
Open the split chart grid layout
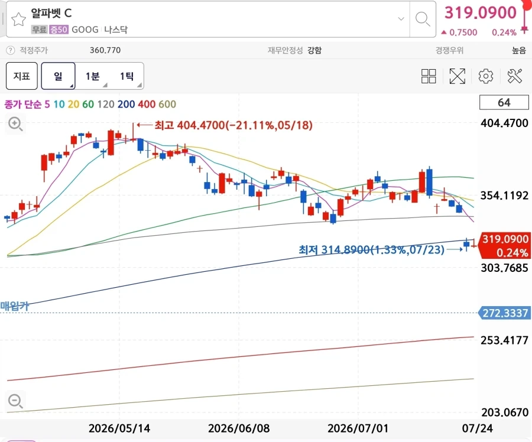click(429, 76)
